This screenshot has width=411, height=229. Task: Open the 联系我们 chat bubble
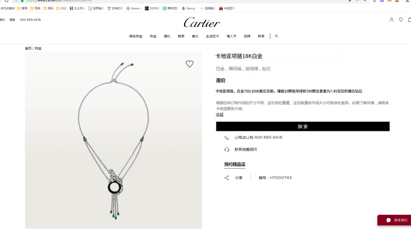[394, 220]
